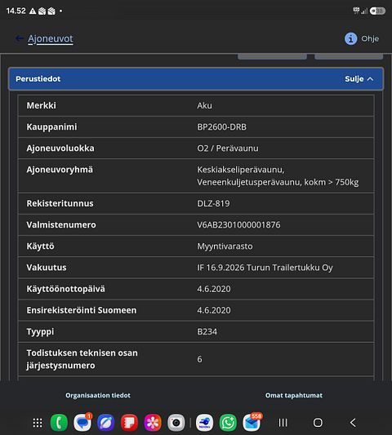Click the Käyttö label
392x435 pixels.
[40, 246]
